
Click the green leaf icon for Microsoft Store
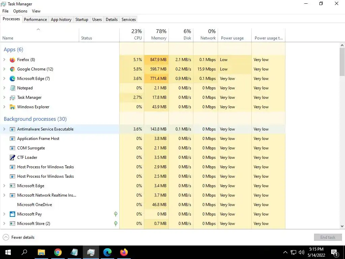(116, 224)
